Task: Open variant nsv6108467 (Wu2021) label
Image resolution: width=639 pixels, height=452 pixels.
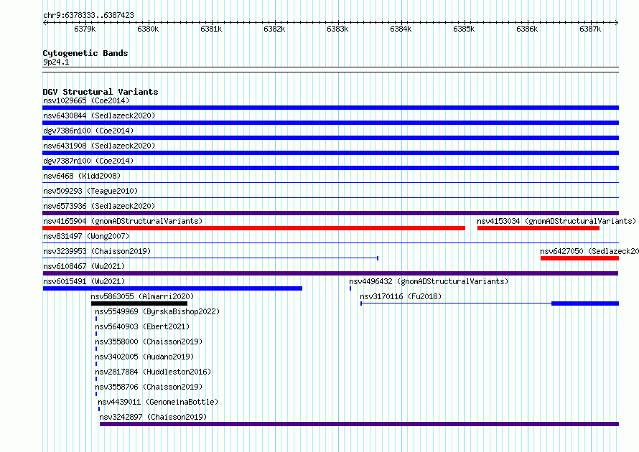Action: [84, 266]
